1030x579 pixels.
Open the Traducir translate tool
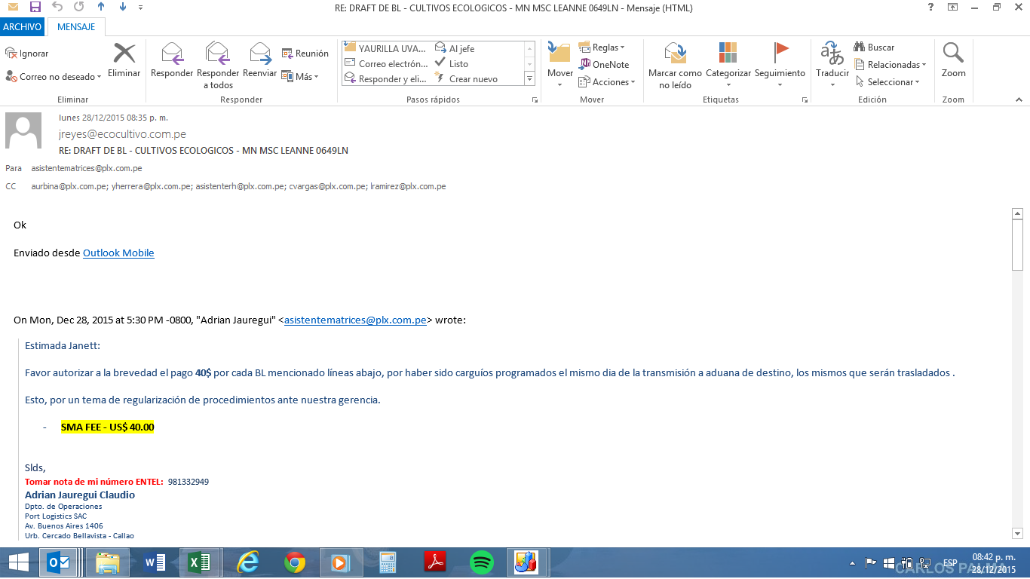pos(832,54)
